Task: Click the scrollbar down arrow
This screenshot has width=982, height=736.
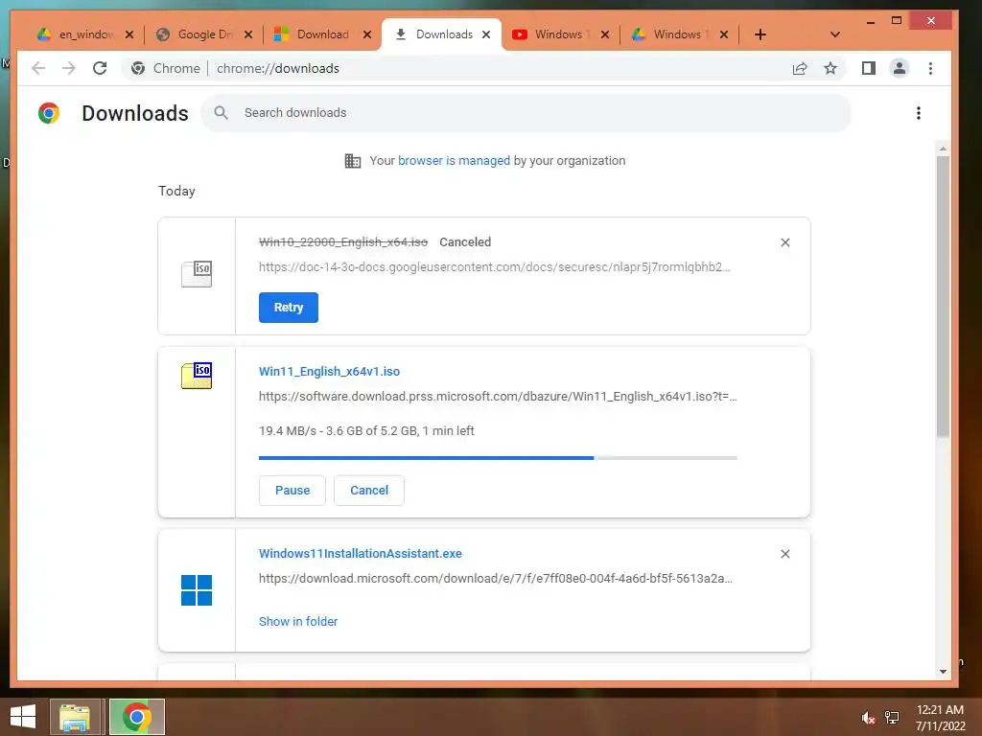Action: (943, 672)
